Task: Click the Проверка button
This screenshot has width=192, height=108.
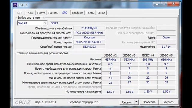Action: click(x=149, y=102)
